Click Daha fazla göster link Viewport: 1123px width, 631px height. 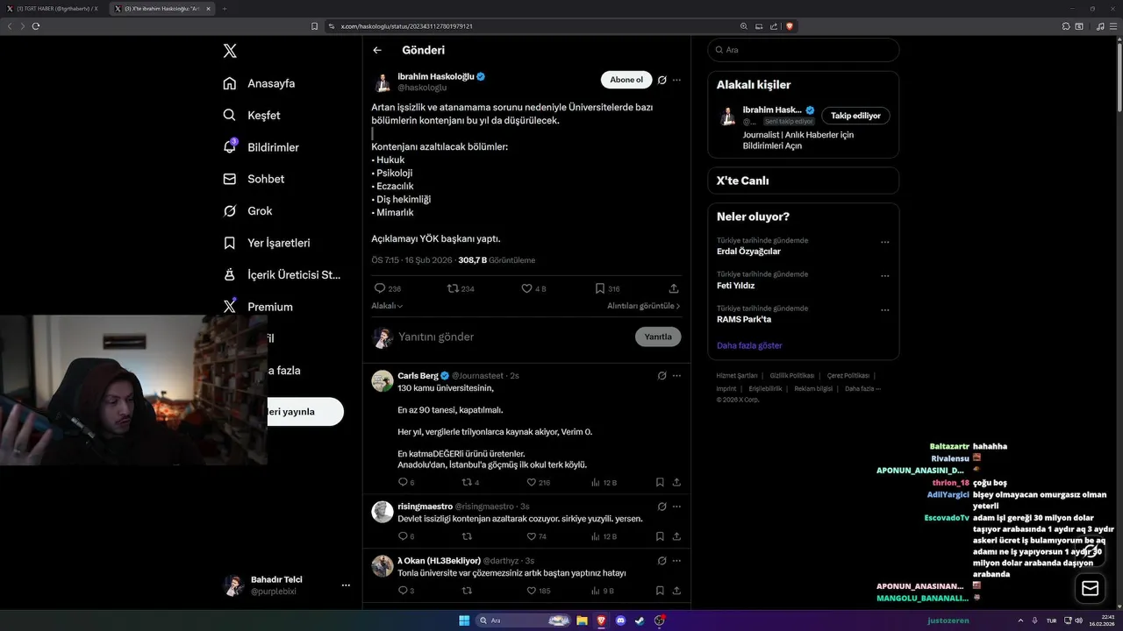click(749, 345)
